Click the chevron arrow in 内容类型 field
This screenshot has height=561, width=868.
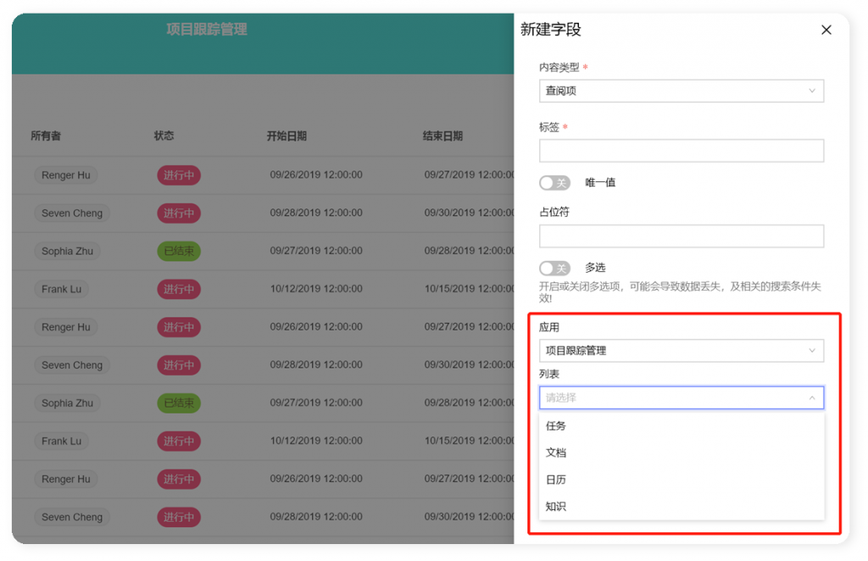pos(811,91)
